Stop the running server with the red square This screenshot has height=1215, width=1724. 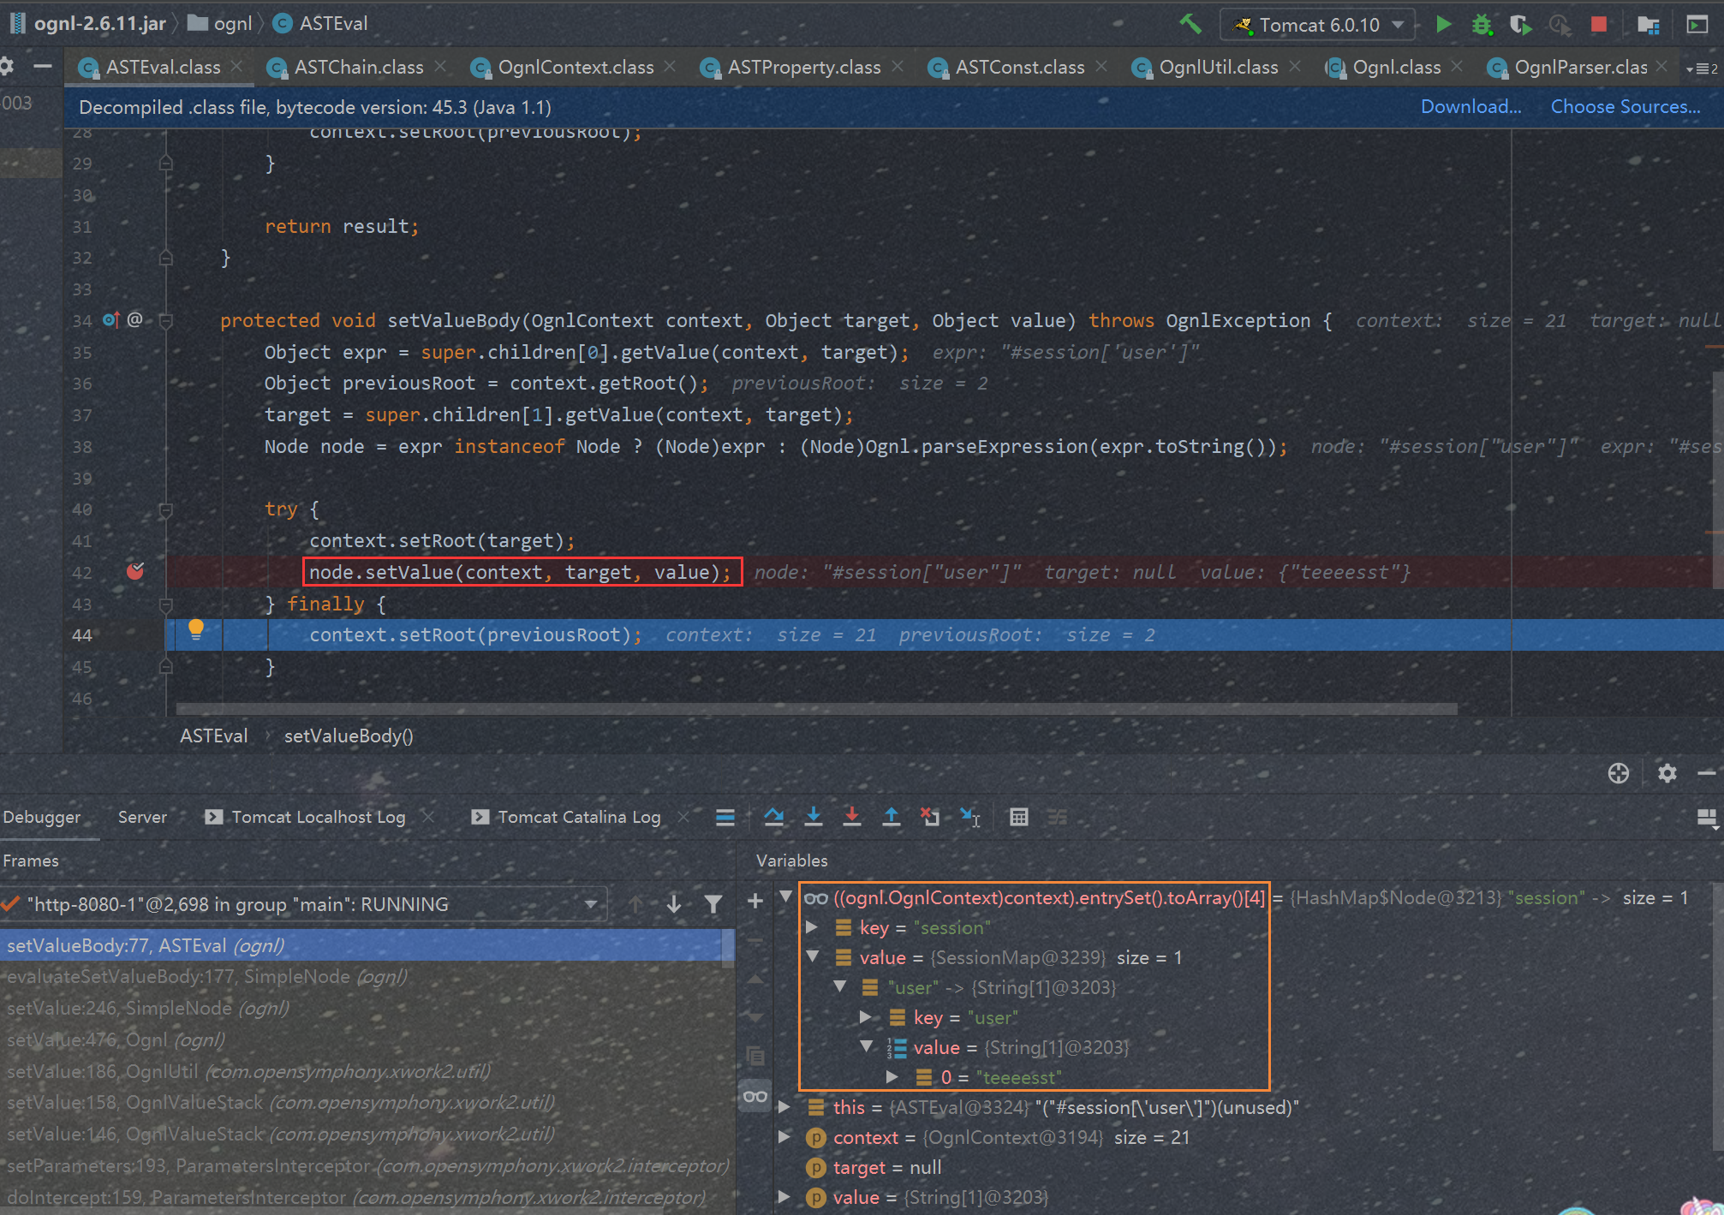pyautogui.click(x=1598, y=24)
